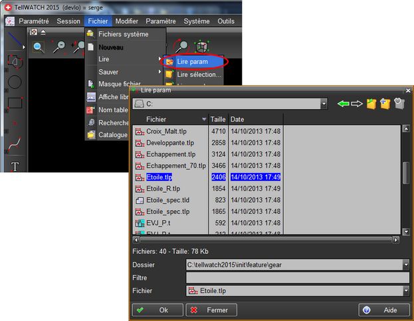Select the rectangle drawing tool
Screen dimensions: 414x321
(15, 103)
